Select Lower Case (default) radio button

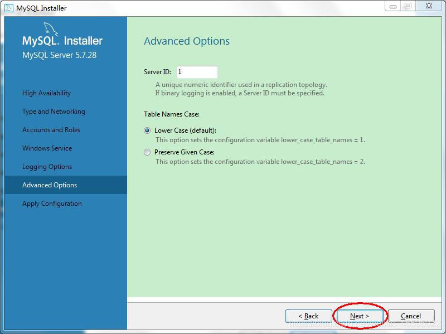(x=147, y=130)
